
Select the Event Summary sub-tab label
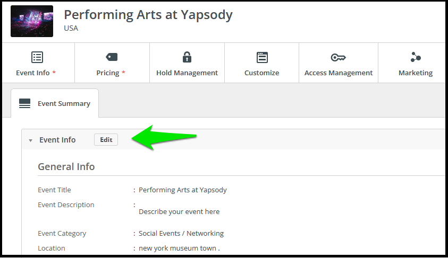coord(64,104)
